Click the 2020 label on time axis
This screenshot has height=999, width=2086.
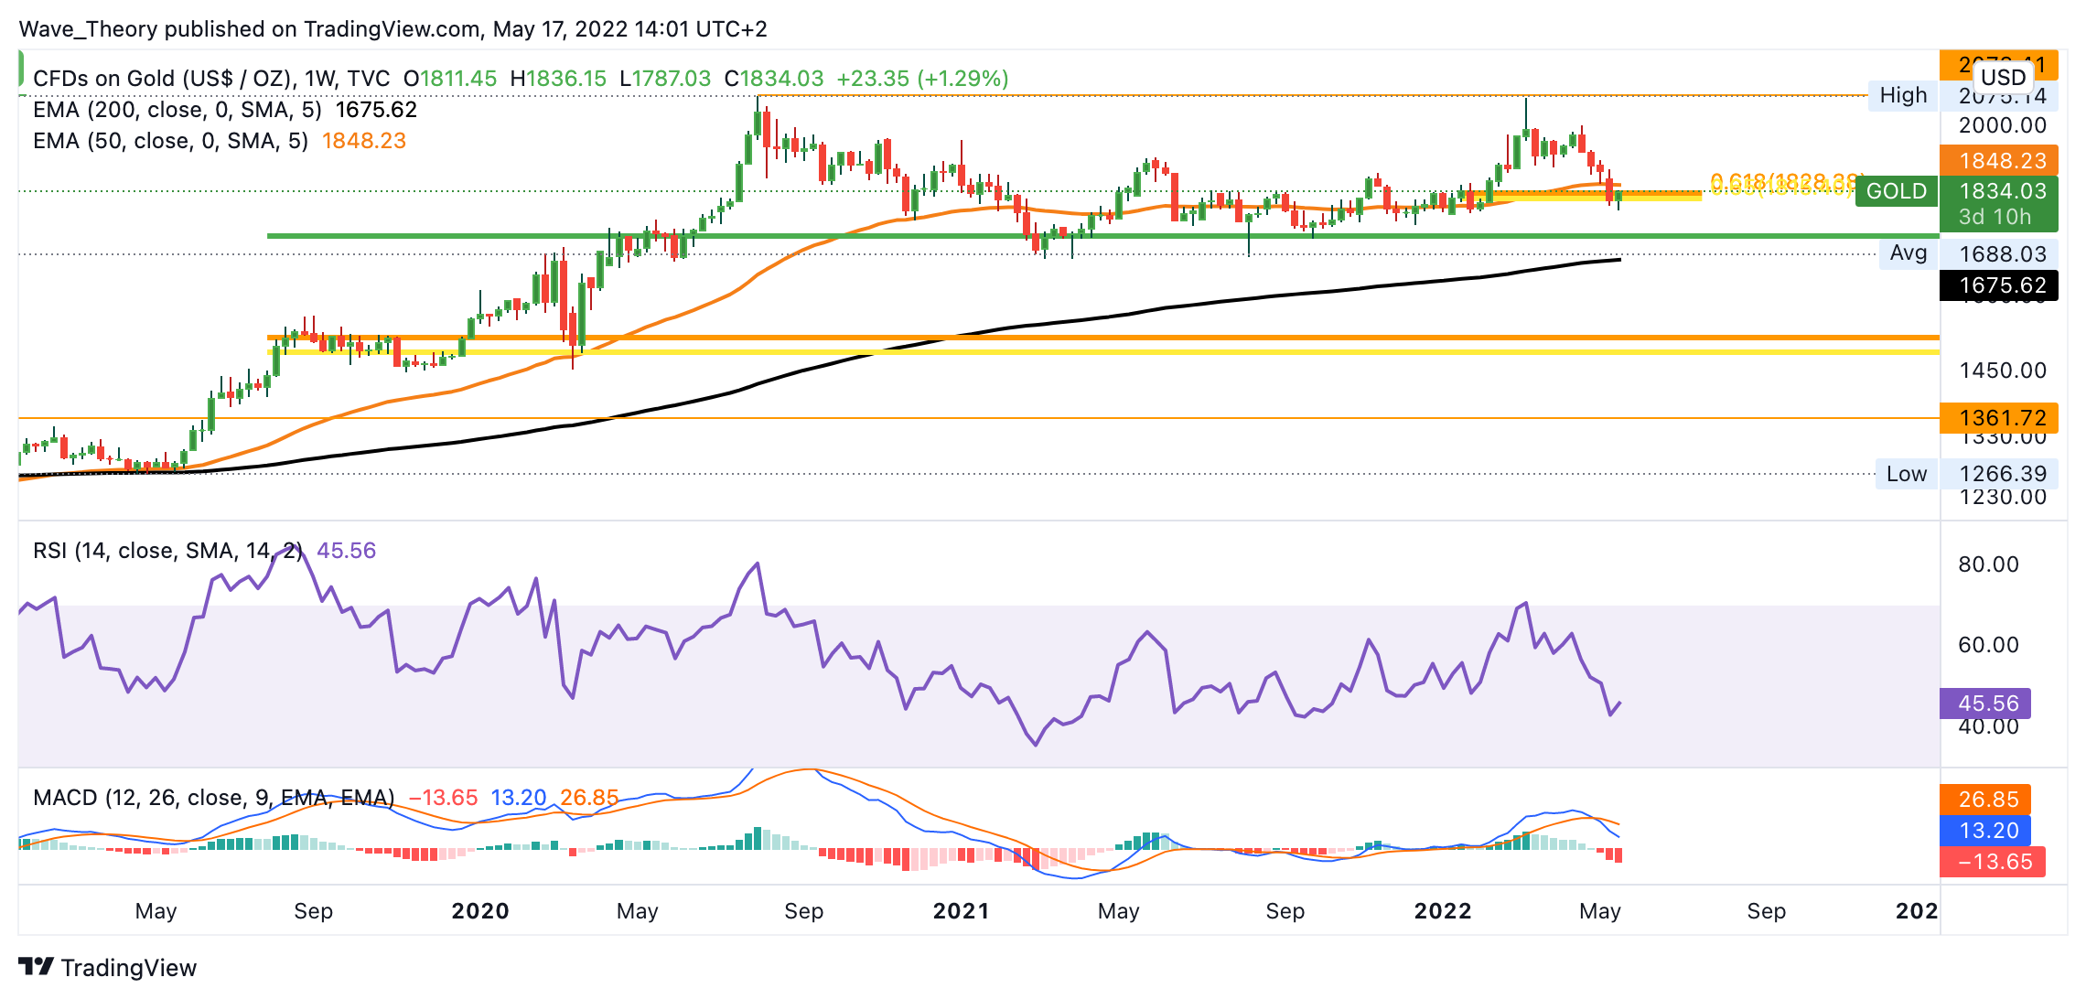click(480, 911)
